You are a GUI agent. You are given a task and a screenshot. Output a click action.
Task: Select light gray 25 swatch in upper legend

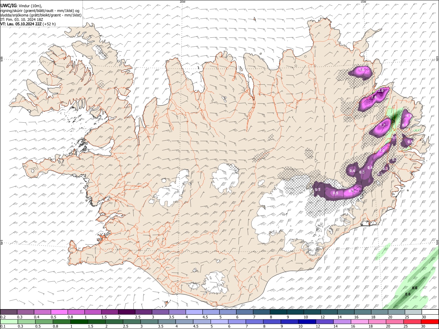click(413, 312)
